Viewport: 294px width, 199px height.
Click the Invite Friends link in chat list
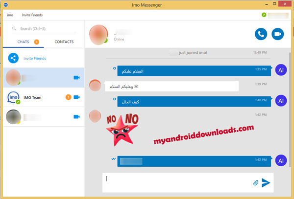click(x=35, y=58)
